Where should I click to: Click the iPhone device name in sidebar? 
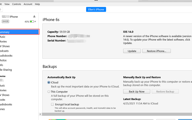pos(10,17)
